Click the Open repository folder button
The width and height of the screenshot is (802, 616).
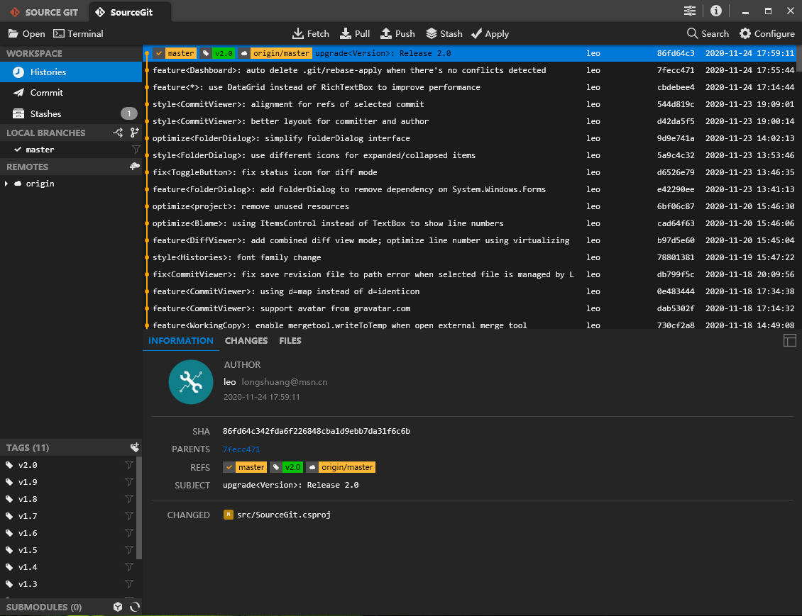point(26,34)
